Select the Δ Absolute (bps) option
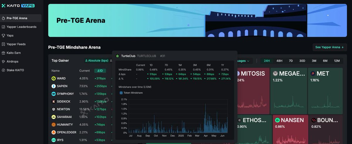This screenshot has height=144, width=352. (x=97, y=61)
